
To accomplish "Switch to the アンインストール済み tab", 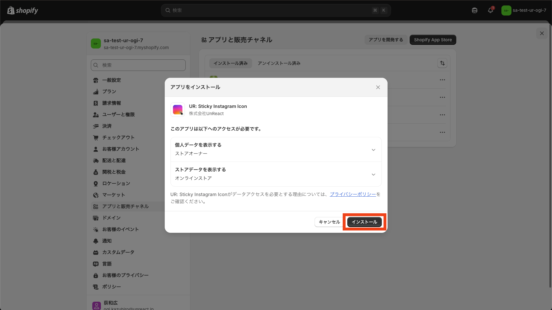I will [x=278, y=63].
